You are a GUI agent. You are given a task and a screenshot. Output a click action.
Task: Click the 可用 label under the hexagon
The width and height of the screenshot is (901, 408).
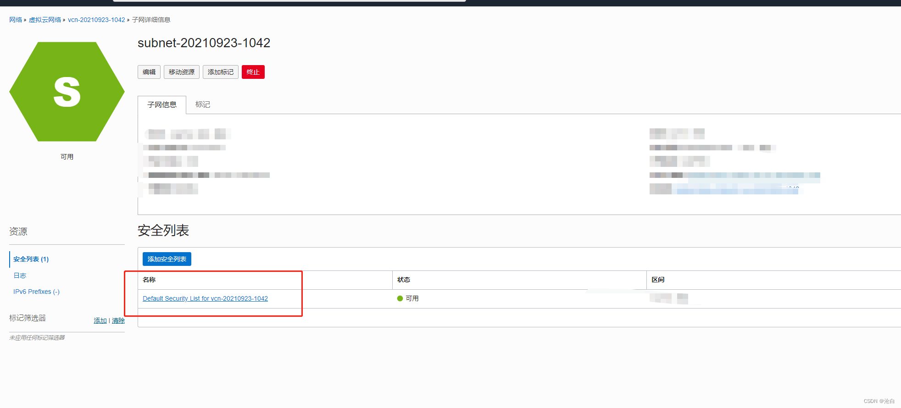click(x=67, y=157)
